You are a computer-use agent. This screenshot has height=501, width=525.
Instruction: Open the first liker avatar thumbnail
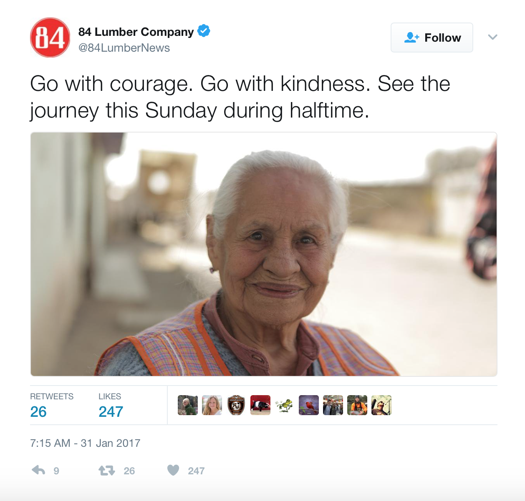click(188, 405)
